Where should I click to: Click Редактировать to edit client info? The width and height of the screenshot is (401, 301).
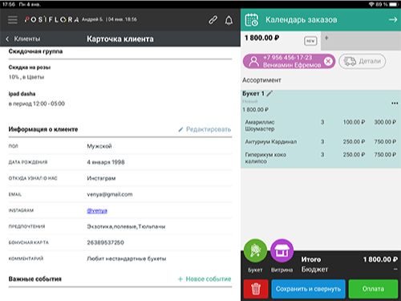point(205,129)
